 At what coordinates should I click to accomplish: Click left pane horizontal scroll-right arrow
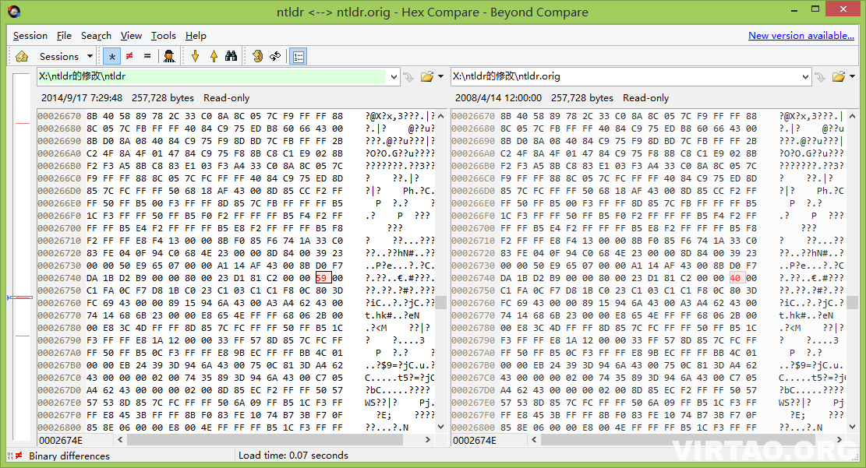[x=427, y=439]
